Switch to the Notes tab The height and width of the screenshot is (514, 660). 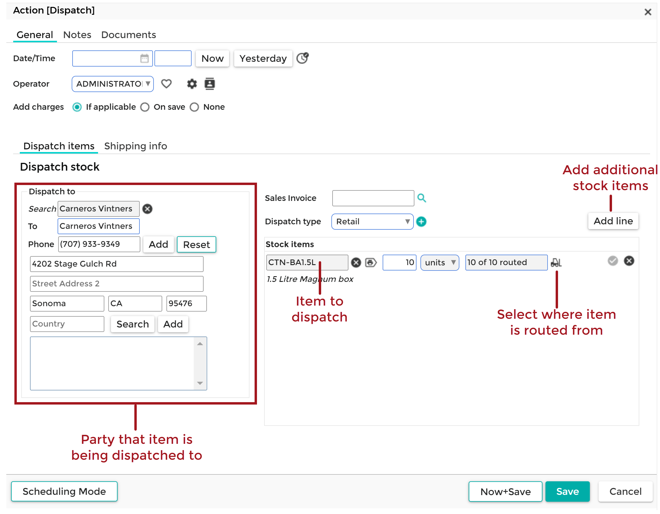[77, 35]
